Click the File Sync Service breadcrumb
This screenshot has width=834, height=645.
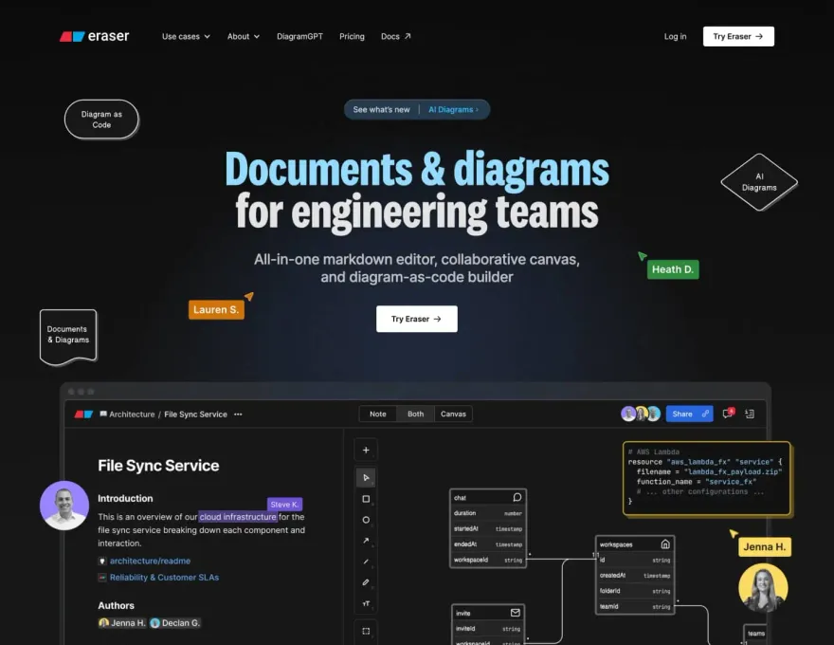(x=195, y=415)
